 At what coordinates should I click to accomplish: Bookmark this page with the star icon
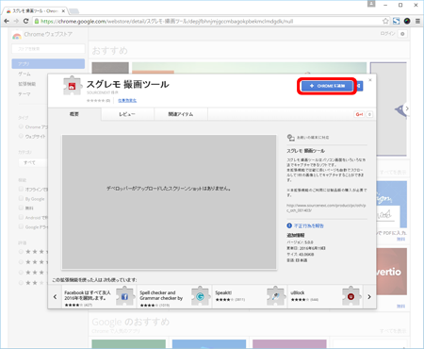click(x=385, y=21)
